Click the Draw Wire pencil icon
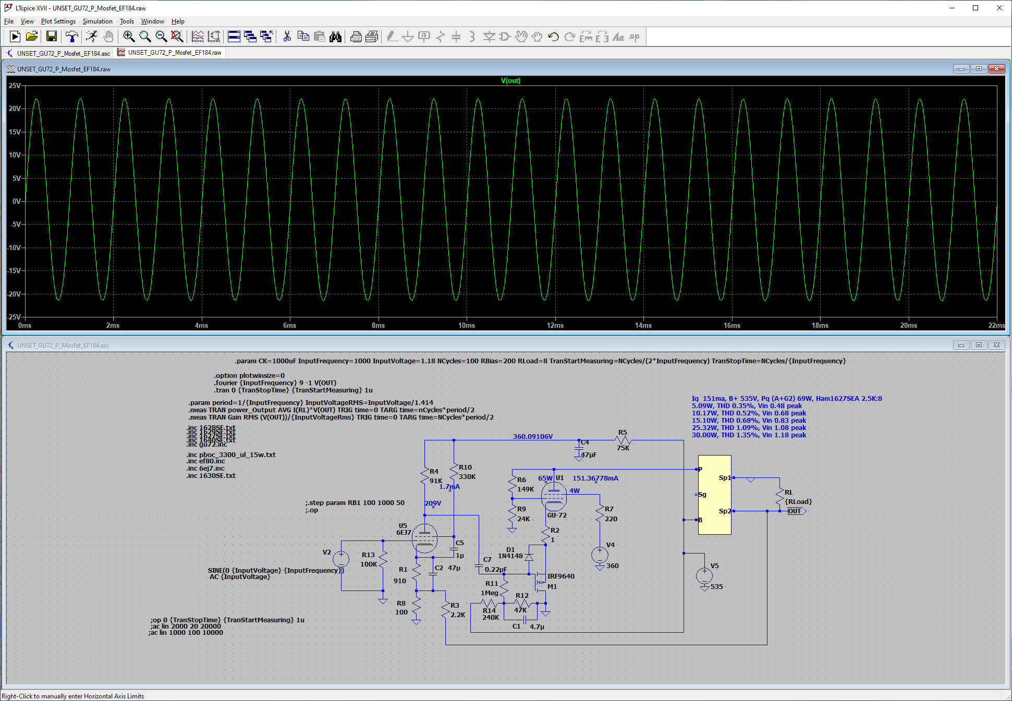Viewport: 1012px width, 701px height. coord(392,36)
